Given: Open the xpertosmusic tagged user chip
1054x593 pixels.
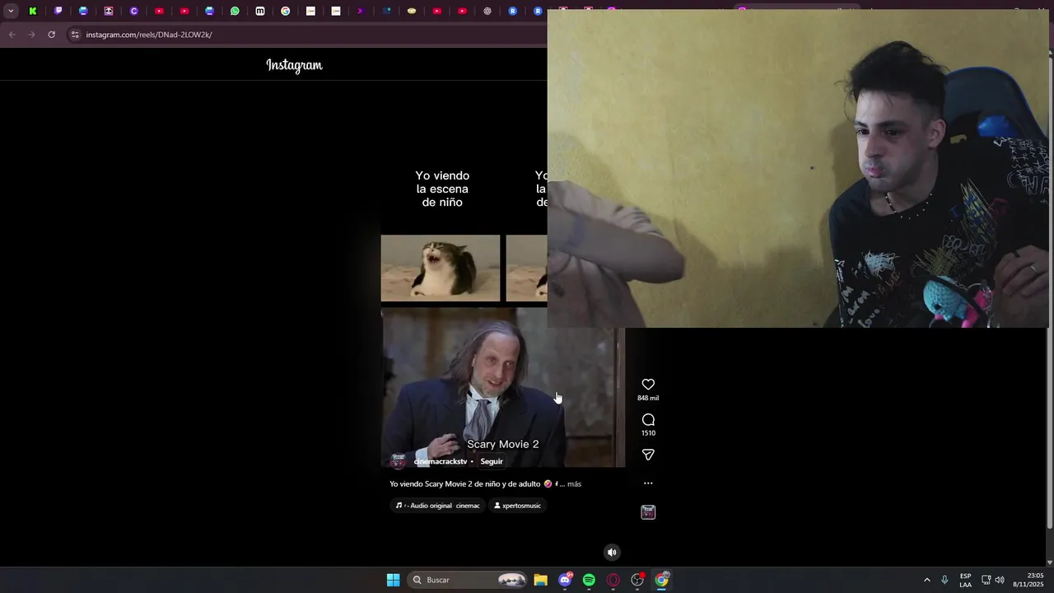Looking at the screenshot, I should point(517,506).
